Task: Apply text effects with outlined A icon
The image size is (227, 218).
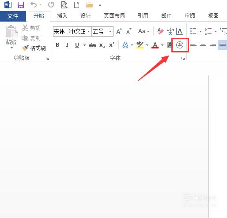Action: pos(125,45)
